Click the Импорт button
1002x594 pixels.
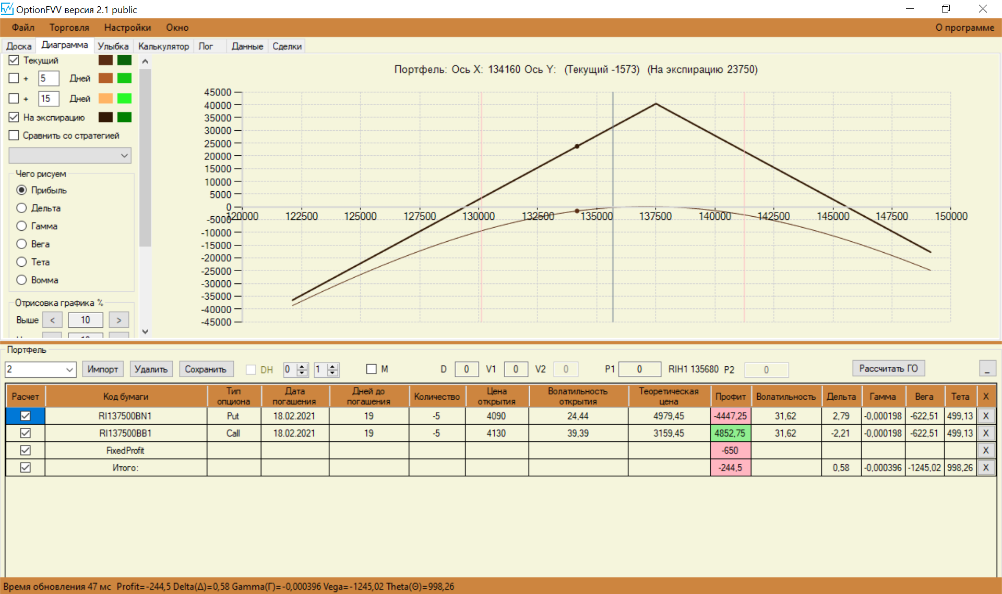pos(103,369)
